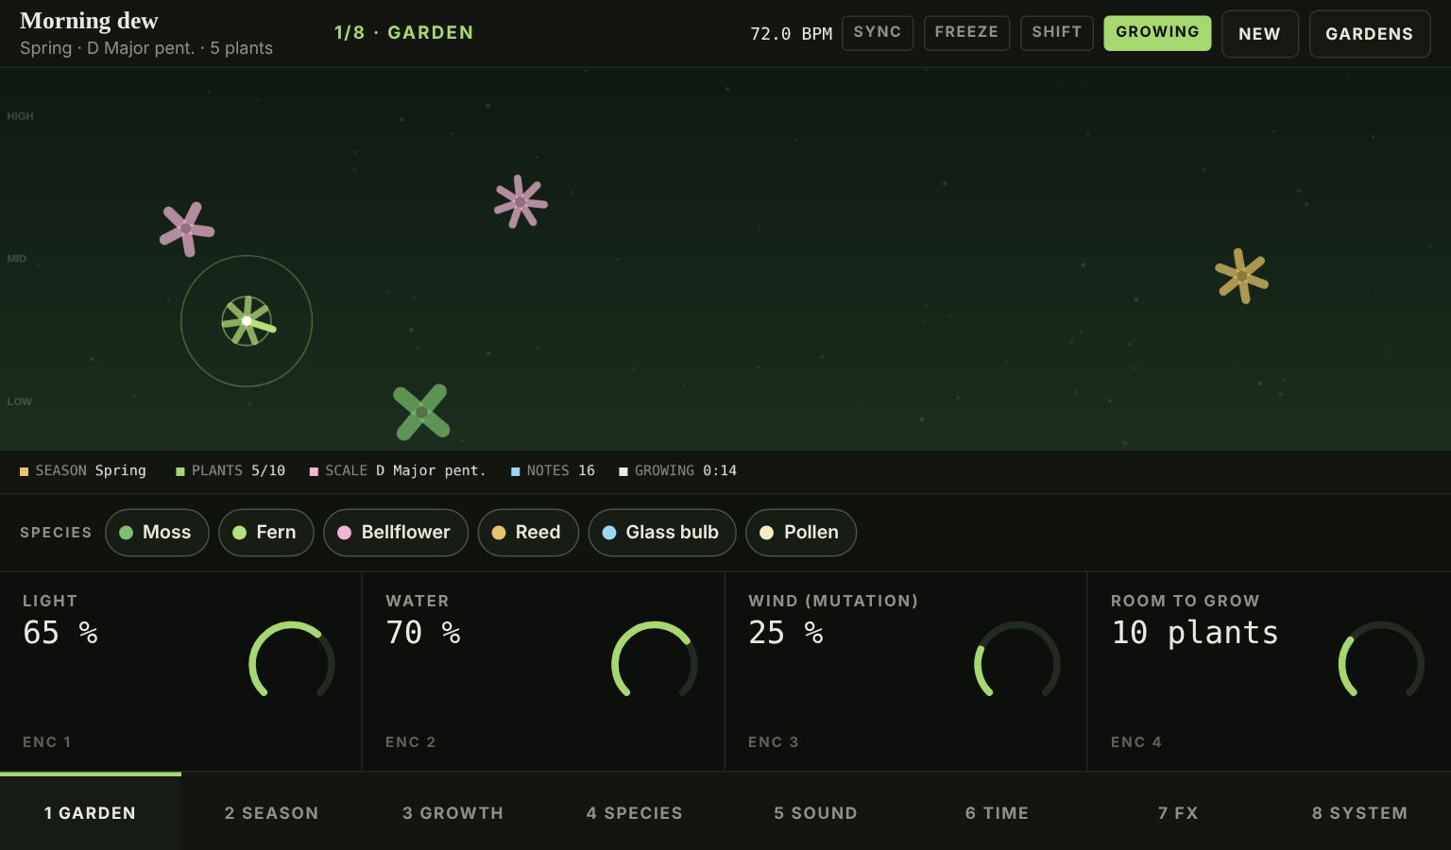1451x850 pixels.
Task: Toggle the SHIFT button
Action: pos(1056,32)
